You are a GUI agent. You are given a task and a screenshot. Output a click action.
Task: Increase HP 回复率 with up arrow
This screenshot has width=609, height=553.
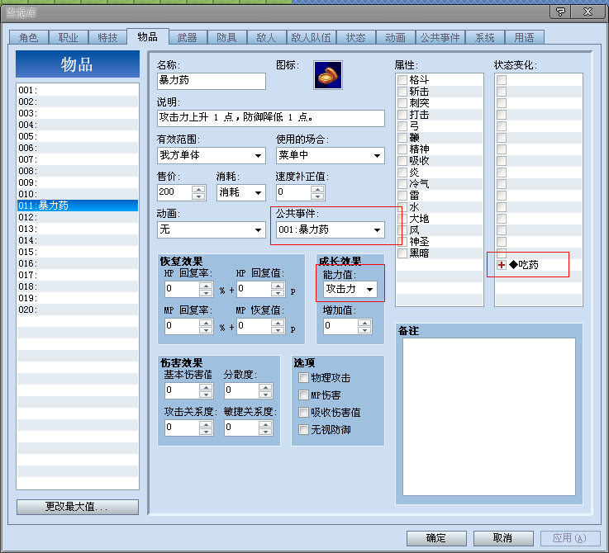pos(206,286)
